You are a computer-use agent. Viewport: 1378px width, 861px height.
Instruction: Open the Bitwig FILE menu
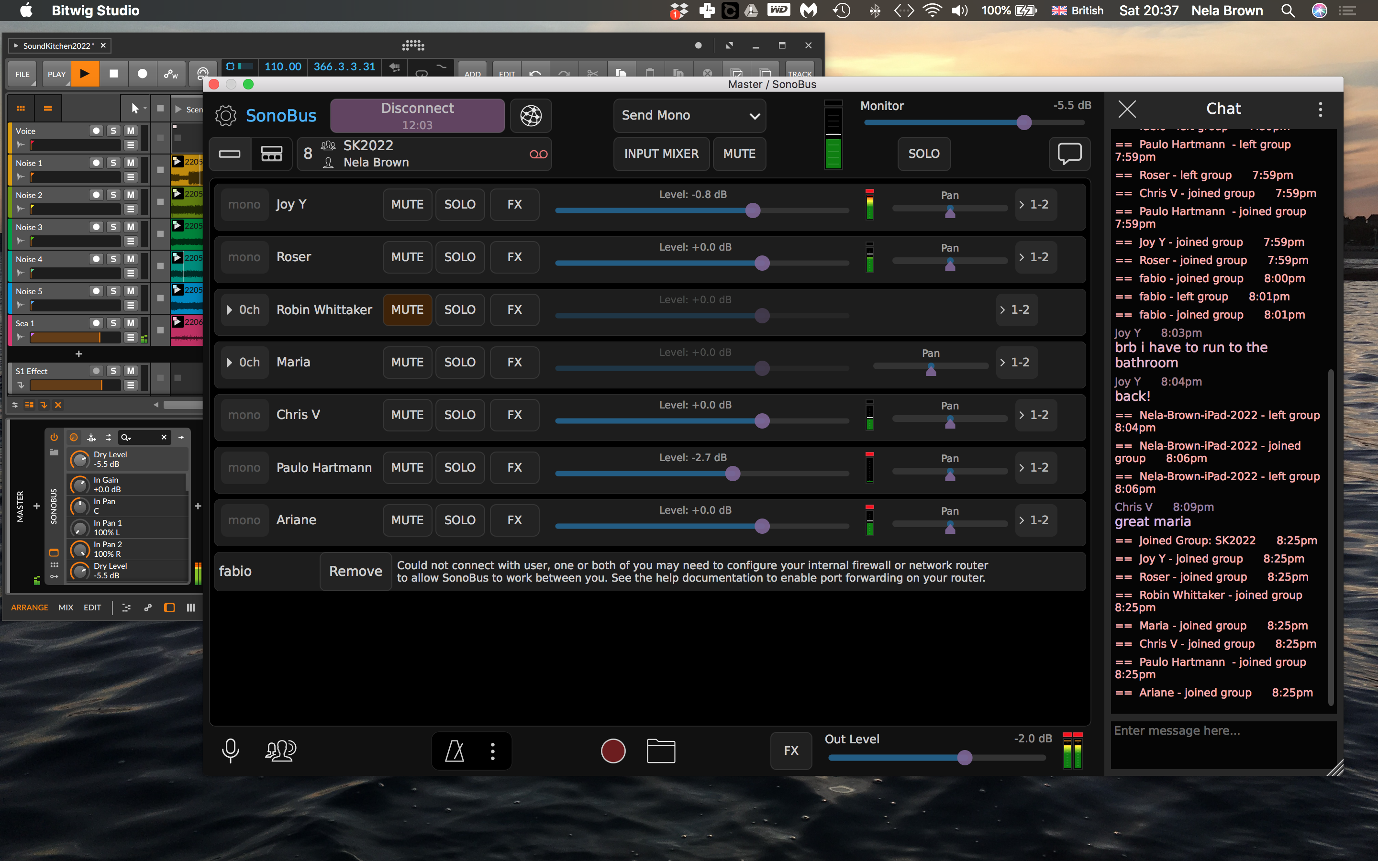coord(22,75)
